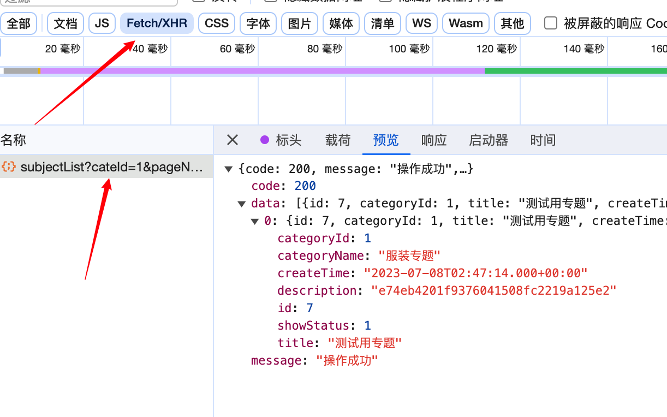
Task: Filter requests by JS type
Action: click(x=102, y=23)
